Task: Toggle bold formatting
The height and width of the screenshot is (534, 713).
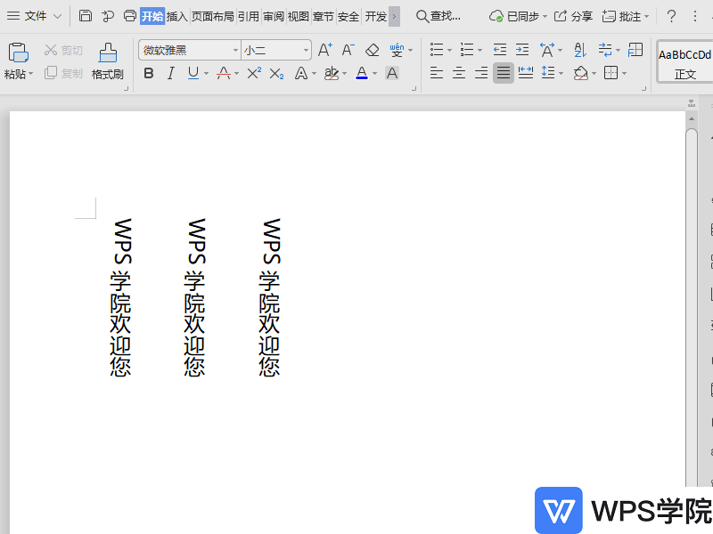Action: click(x=149, y=73)
